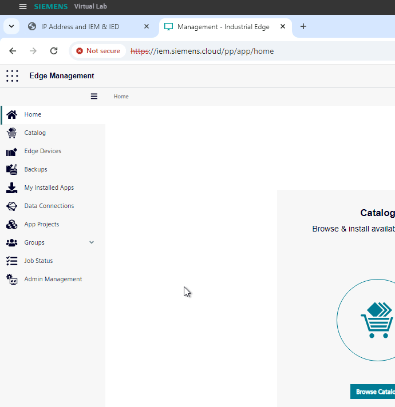Click the Browse Catalog button
The width and height of the screenshot is (395, 407).
(x=373, y=392)
